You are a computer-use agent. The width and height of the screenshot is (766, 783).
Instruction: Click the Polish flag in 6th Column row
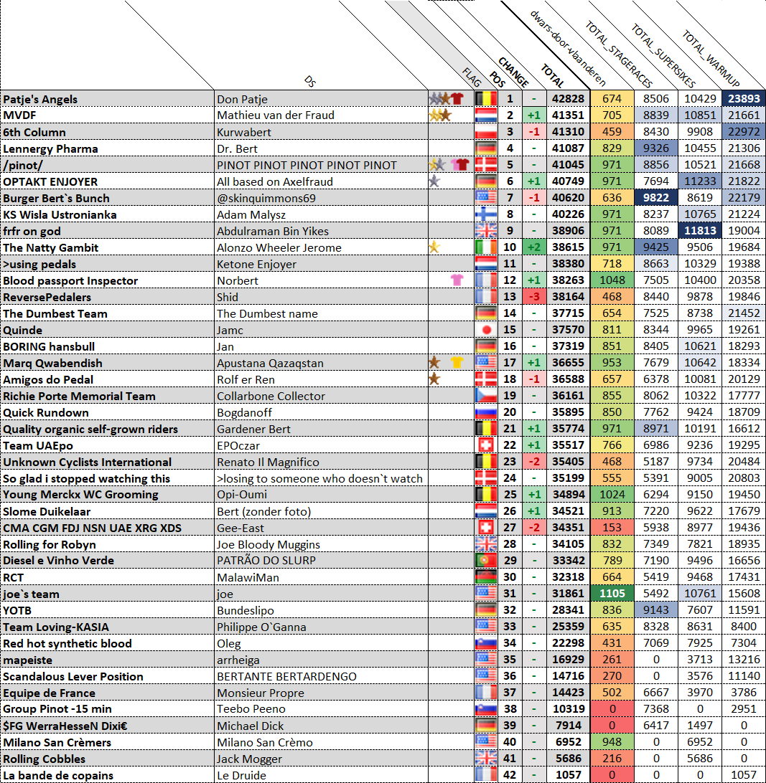coord(486,131)
